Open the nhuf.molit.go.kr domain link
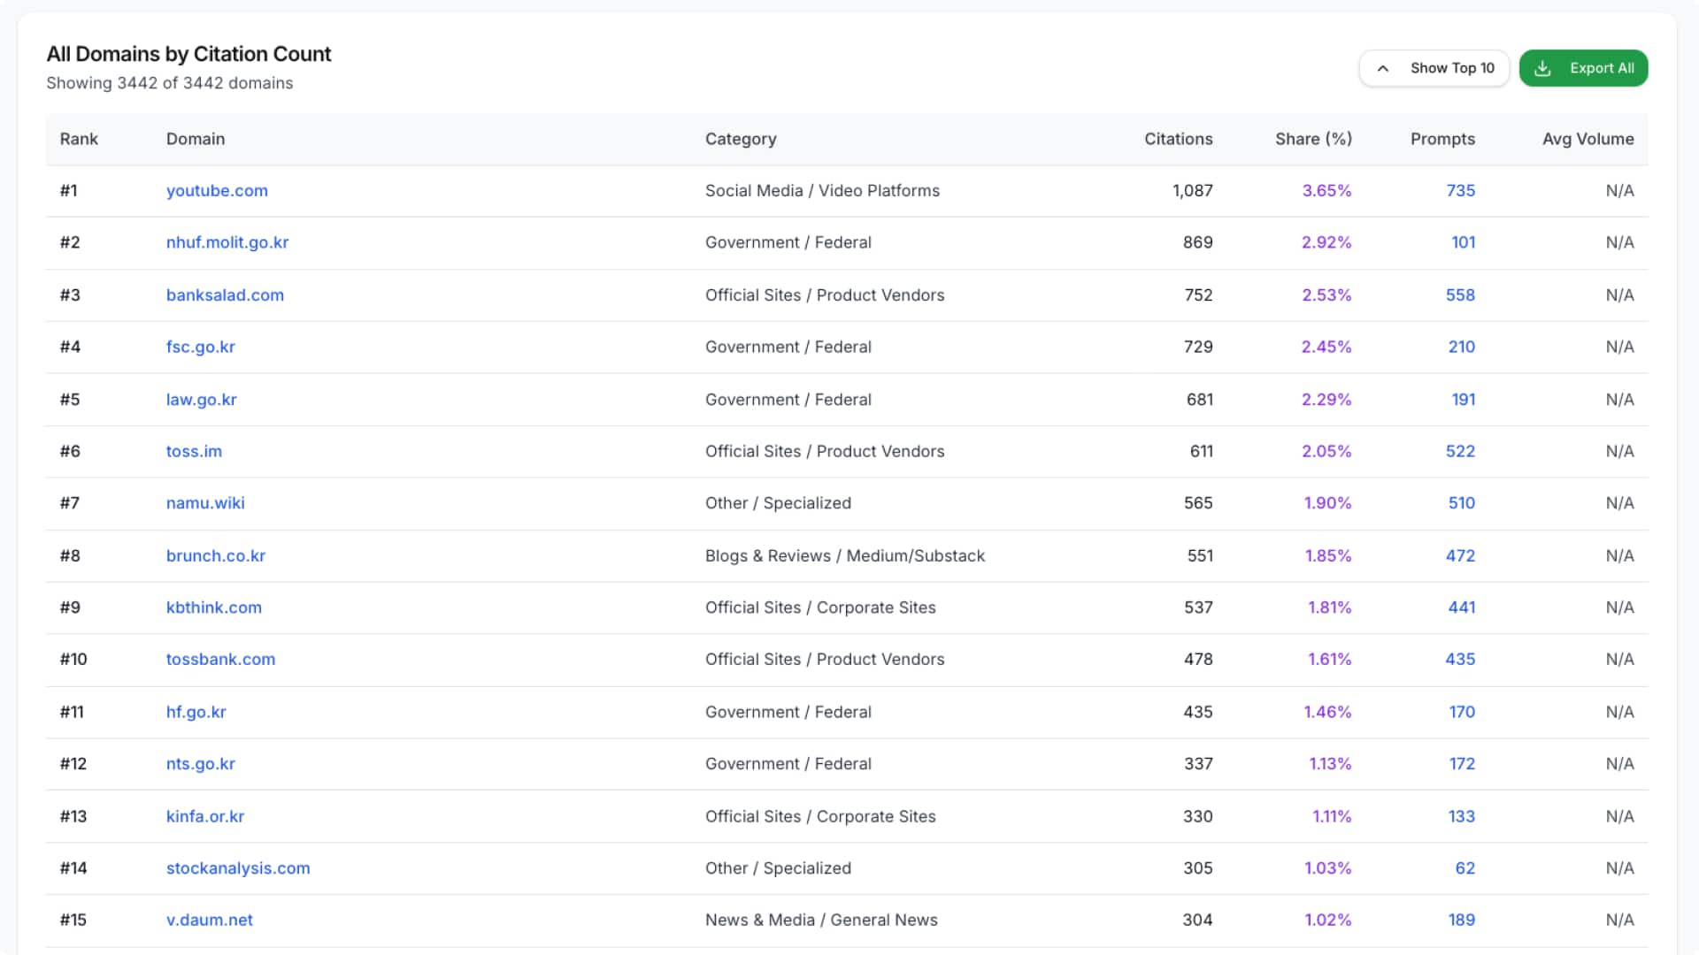 point(227,242)
